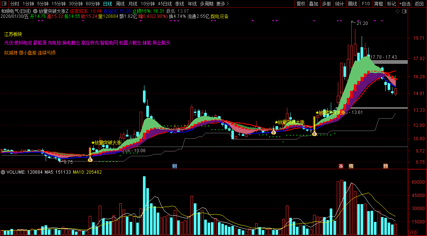Click the MA5: 151133 volume label
Image resolution: width=427 pixels, height=236 pixels.
[58, 172]
